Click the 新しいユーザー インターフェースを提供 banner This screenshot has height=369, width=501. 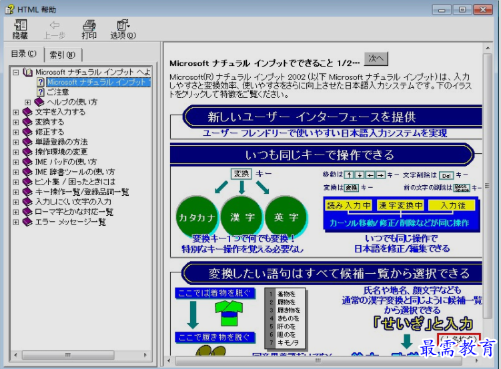[x=332, y=117]
